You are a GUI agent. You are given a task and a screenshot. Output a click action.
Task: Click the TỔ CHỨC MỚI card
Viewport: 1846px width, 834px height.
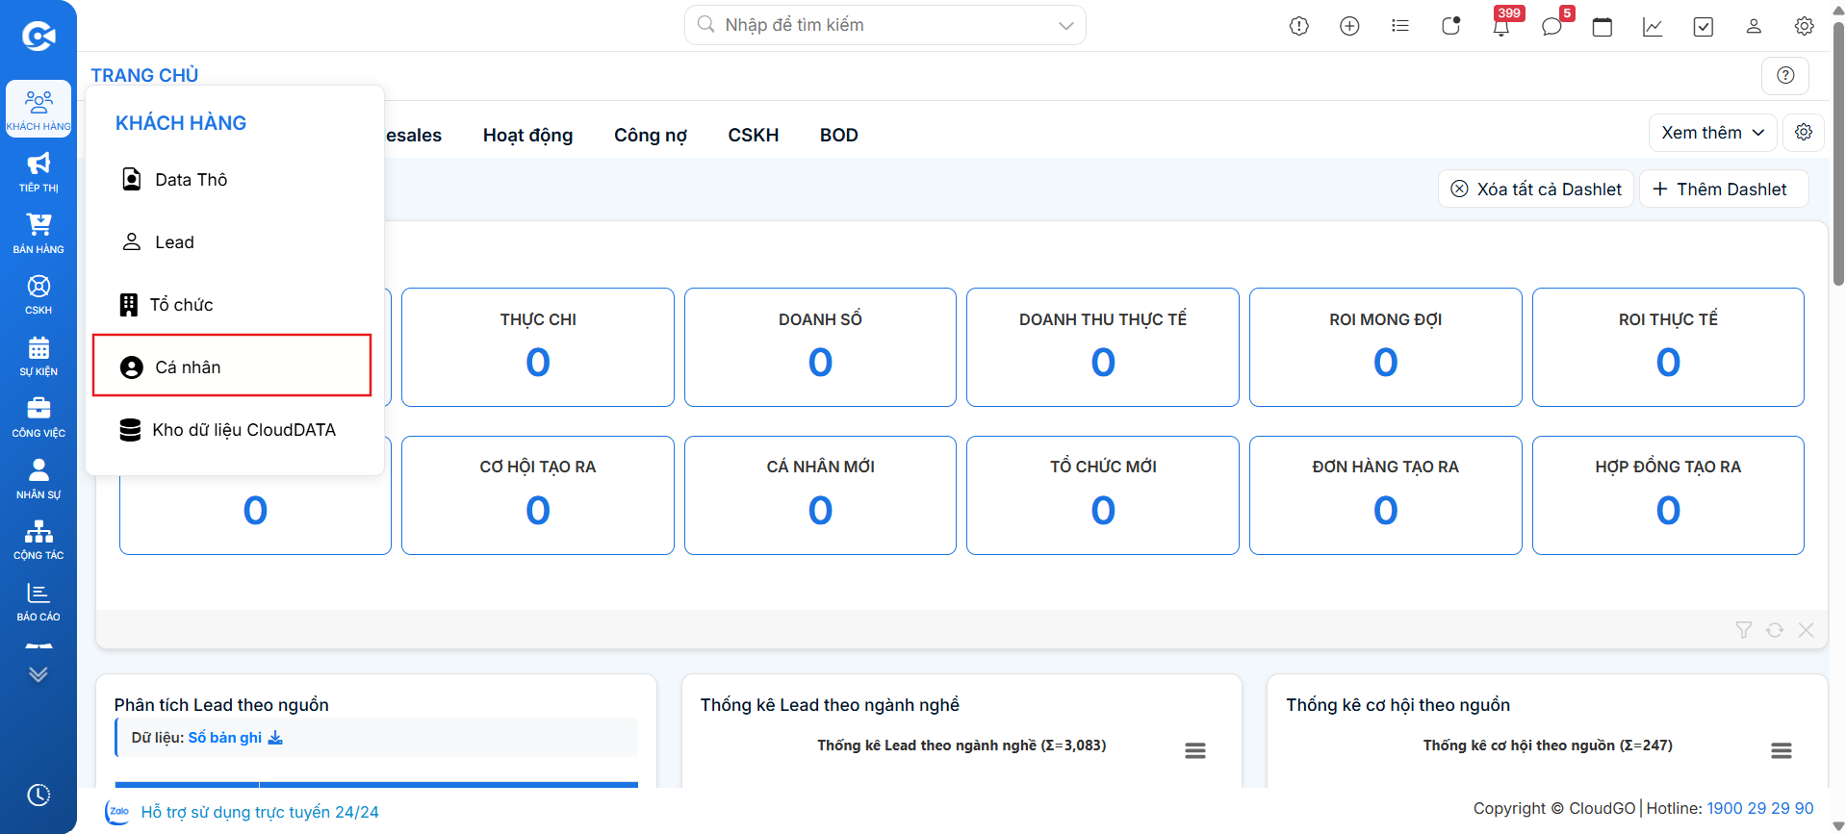point(1103,495)
